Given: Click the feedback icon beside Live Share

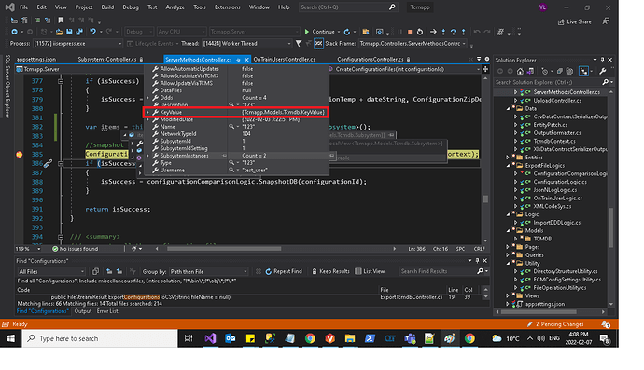Looking at the screenshot, I should pos(606,21).
